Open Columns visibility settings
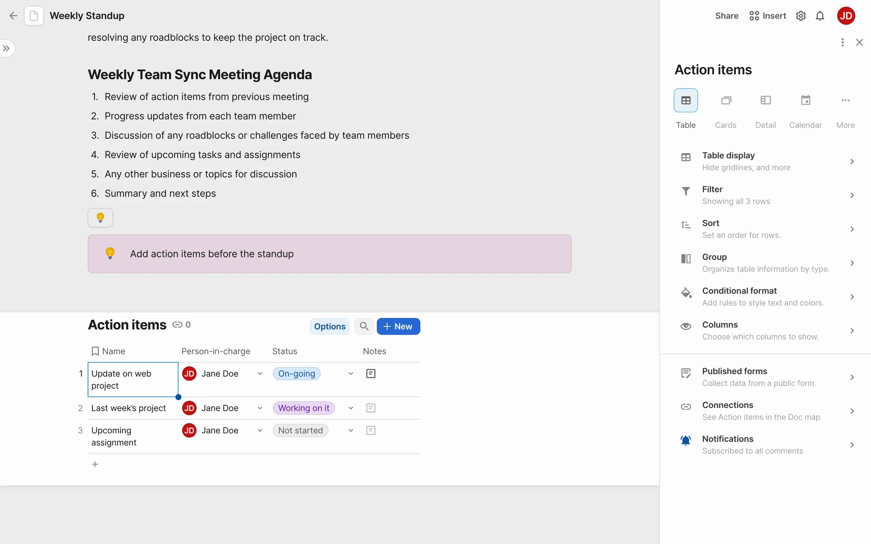Screen dimensions: 871x544 click(x=767, y=330)
